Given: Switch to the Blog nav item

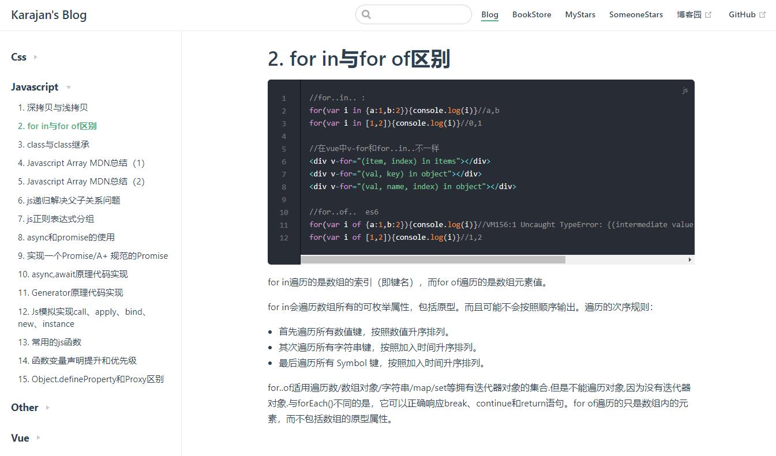Looking at the screenshot, I should coord(490,15).
